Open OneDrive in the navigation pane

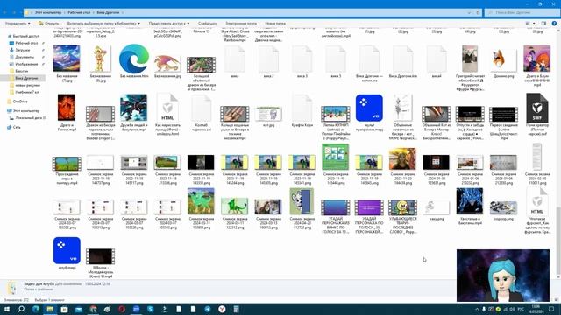click(x=20, y=101)
